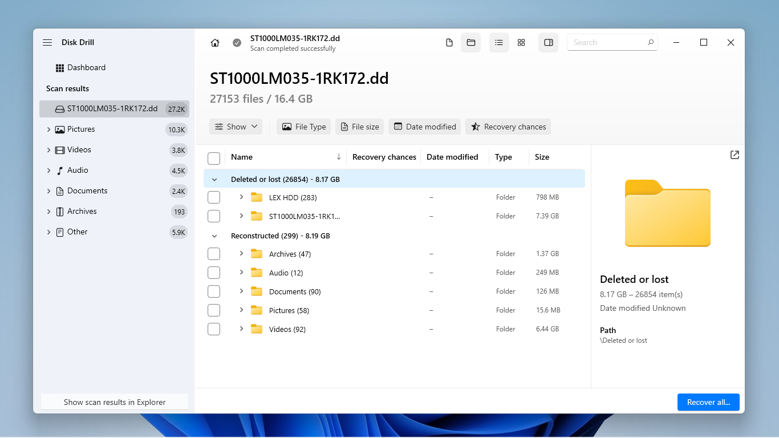Expand Pictures category in sidebar
The image size is (779, 438).
[x=48, y=129]
